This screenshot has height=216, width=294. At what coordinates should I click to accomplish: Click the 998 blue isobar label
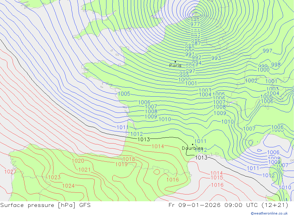click(x=276, y=65)
